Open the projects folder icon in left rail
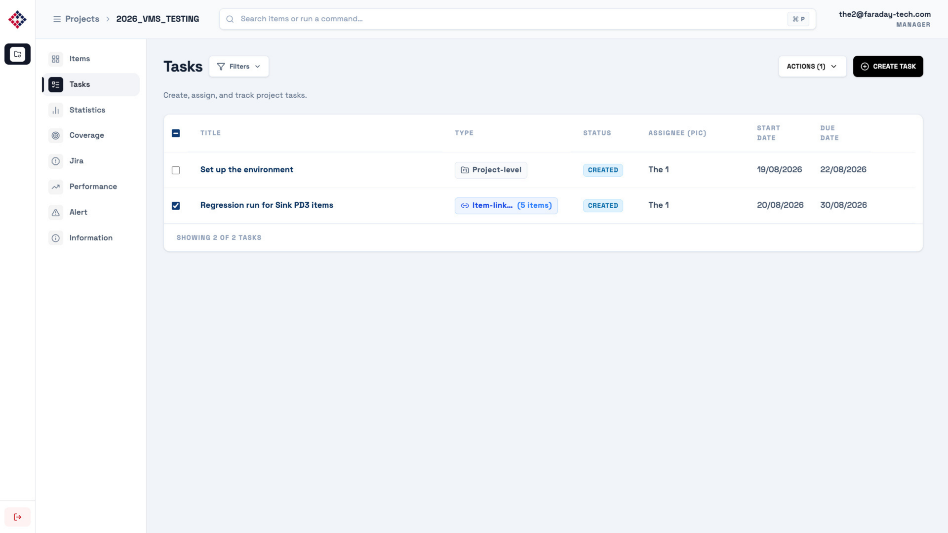 17,54
